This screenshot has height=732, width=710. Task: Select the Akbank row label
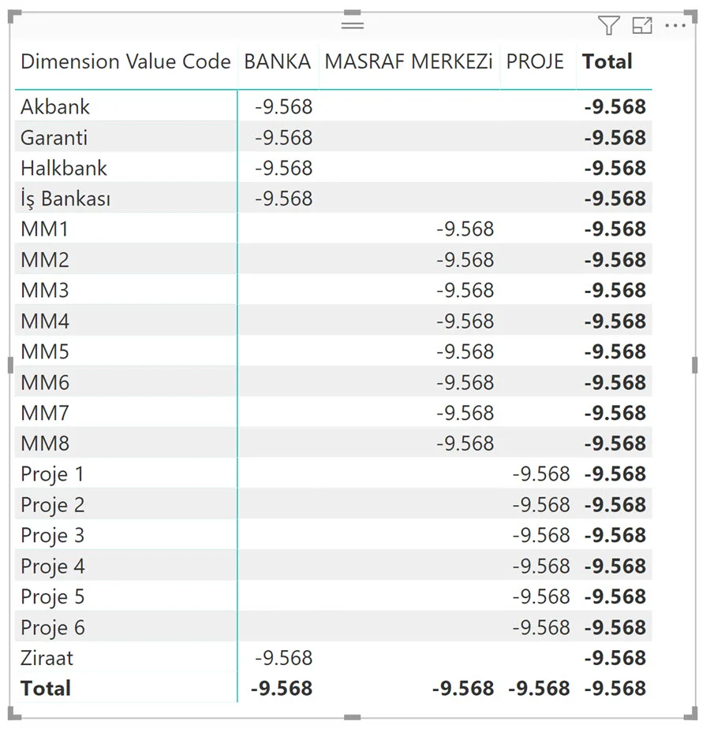pos(55,106)
